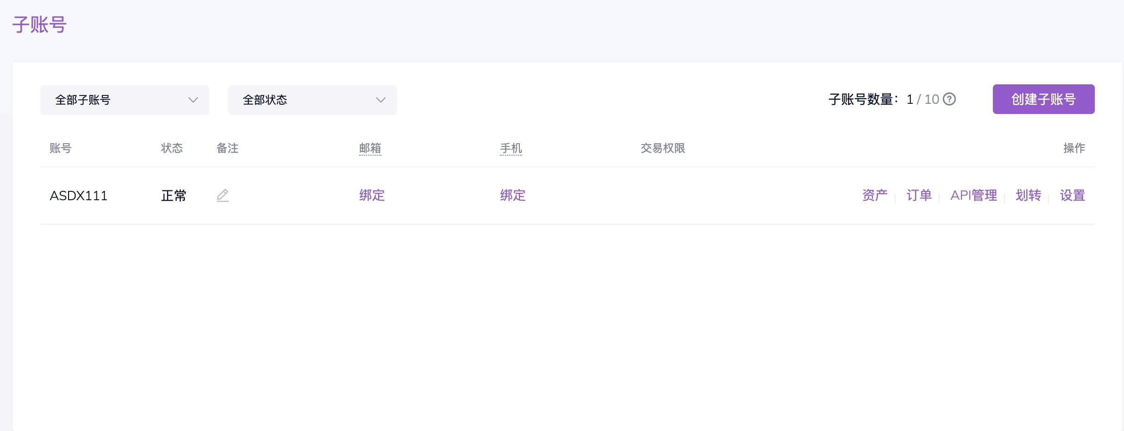Select the ASDX111 account name

click(79, 196)
